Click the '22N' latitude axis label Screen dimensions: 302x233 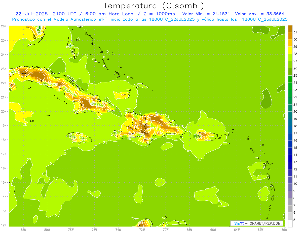point(4,83)
